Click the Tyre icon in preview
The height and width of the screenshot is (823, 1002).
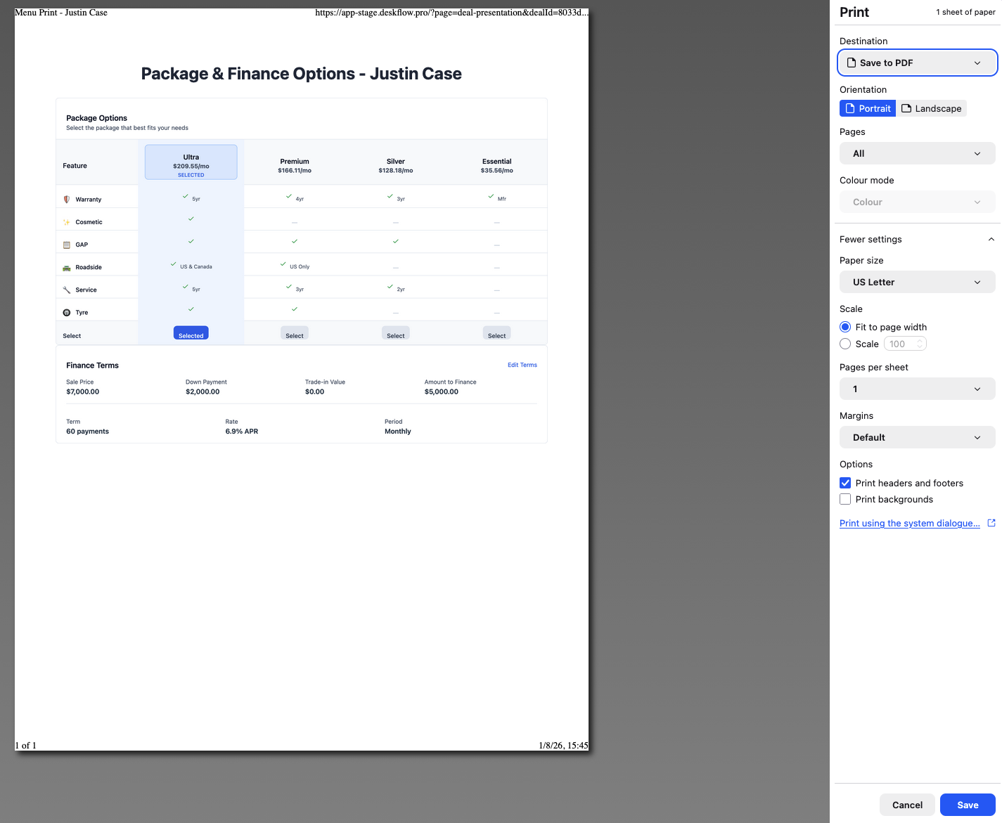[x=67, y=313]
